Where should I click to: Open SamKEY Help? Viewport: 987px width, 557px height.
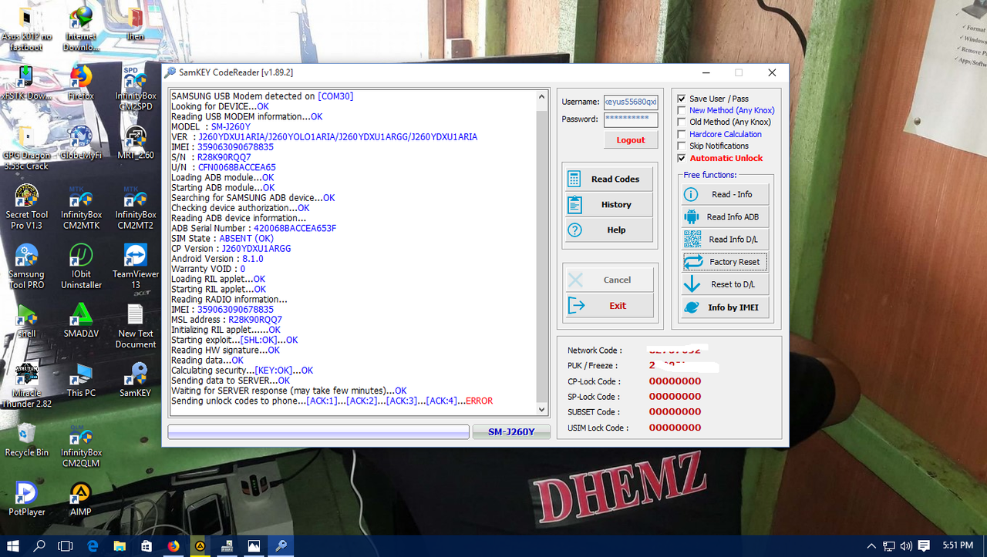[x=608, y=230]
